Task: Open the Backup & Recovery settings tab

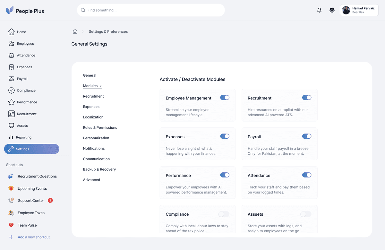Action: coord(99,169)
